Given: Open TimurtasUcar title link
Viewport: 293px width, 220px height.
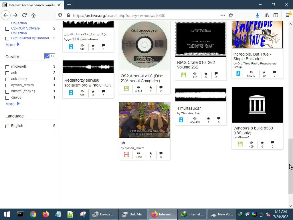Looking at the screenshot, I should tap(189, 108).
